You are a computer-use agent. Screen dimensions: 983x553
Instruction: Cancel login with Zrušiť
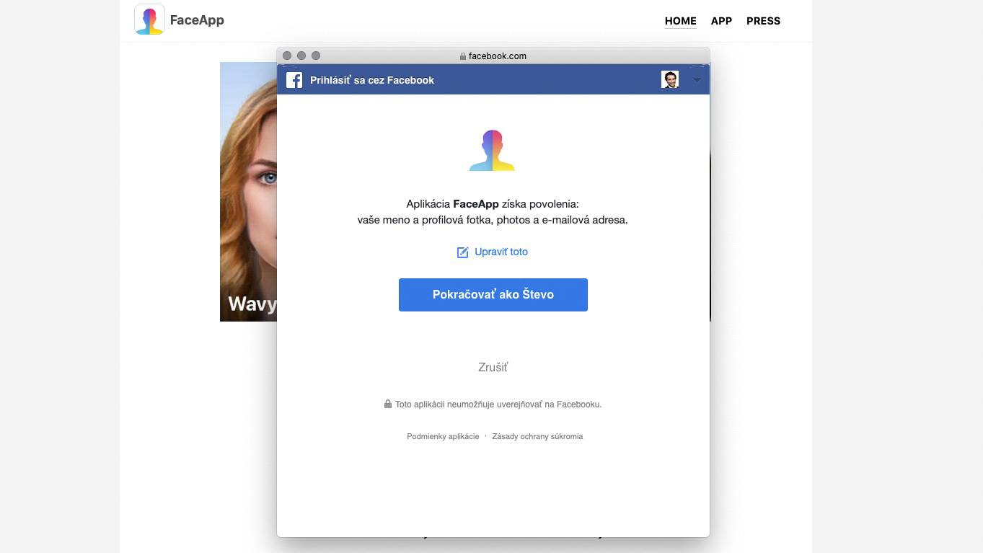pos(493,368)
